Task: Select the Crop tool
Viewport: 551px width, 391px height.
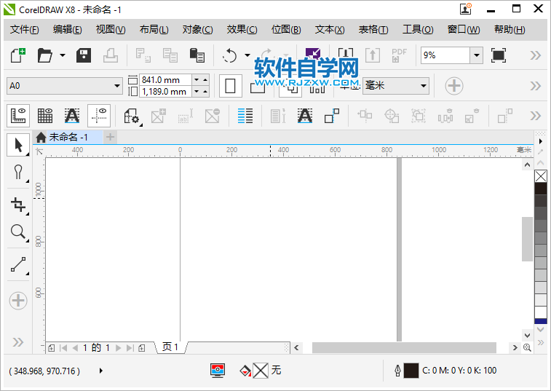Action: (x=18, y=205)
